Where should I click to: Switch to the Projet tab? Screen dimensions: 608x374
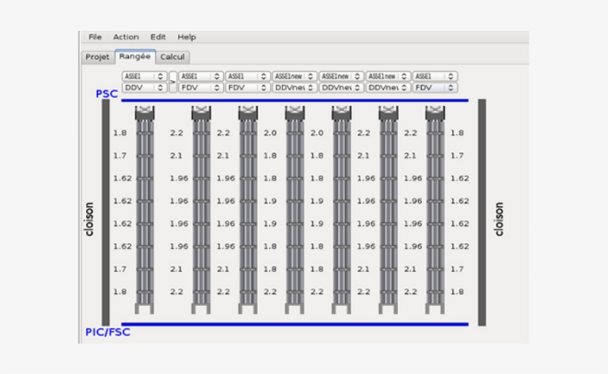tap(97, 57)
